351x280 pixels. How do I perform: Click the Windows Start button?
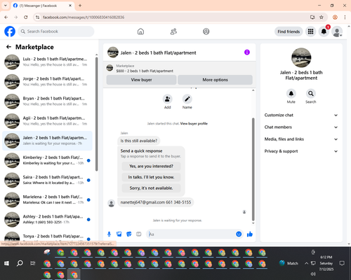pos(6,263)
